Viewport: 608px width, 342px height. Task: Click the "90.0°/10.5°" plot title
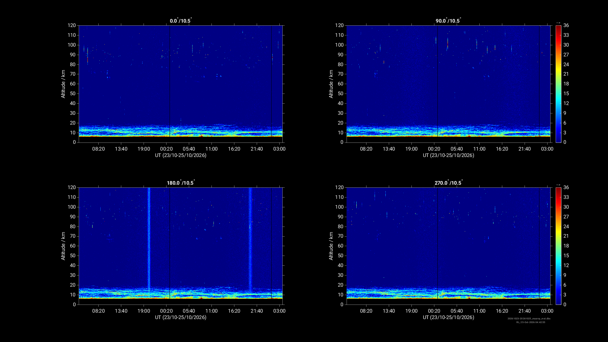tap(448, 21)
